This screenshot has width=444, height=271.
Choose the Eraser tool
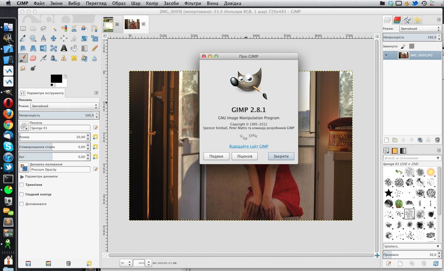(33, 58)
